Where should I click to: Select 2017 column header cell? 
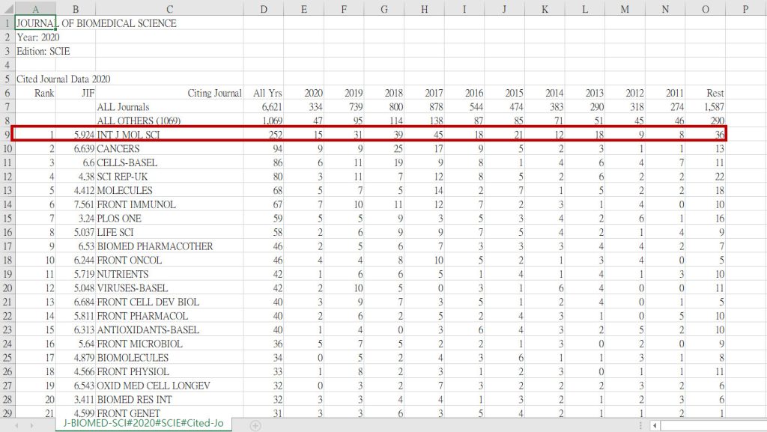click(x=424, y=93)
